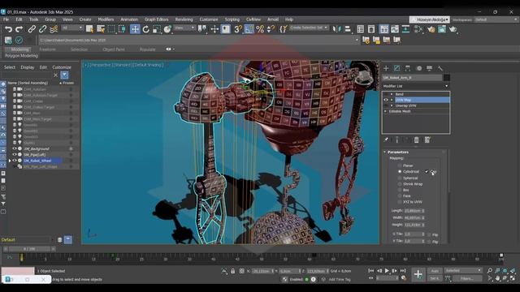520x292 pixels.
Task: Click object color swatch beside name
Action: coord(447,78)
